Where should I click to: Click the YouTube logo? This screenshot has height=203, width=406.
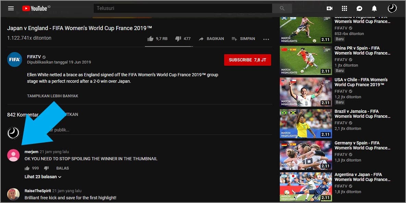[x=36, y=8]
